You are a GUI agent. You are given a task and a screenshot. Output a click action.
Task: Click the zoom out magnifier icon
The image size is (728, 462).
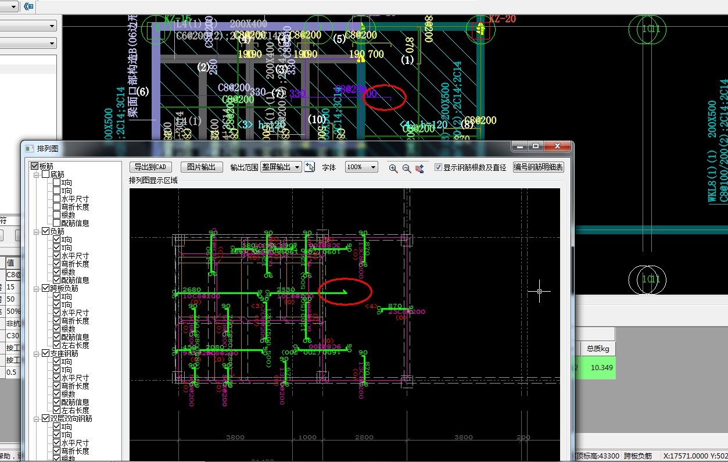pos(407,168)
